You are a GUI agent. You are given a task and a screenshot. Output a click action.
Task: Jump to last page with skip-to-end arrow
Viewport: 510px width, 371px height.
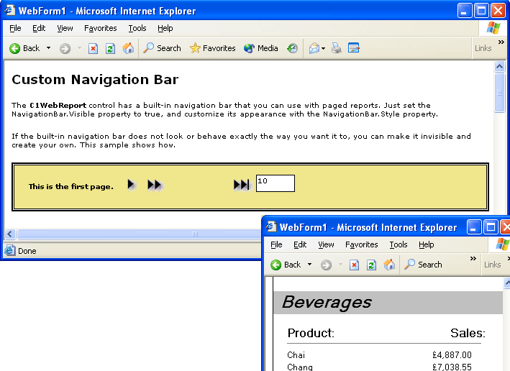coord(242,185)
